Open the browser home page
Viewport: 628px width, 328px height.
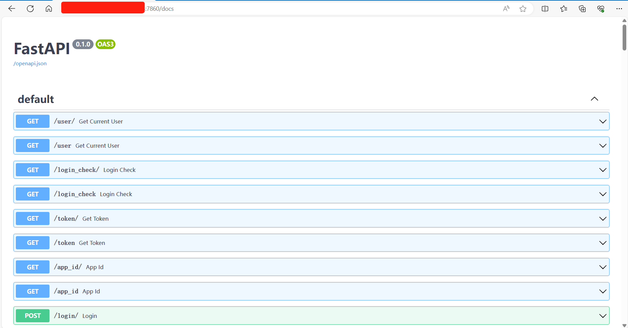point(49,9)
